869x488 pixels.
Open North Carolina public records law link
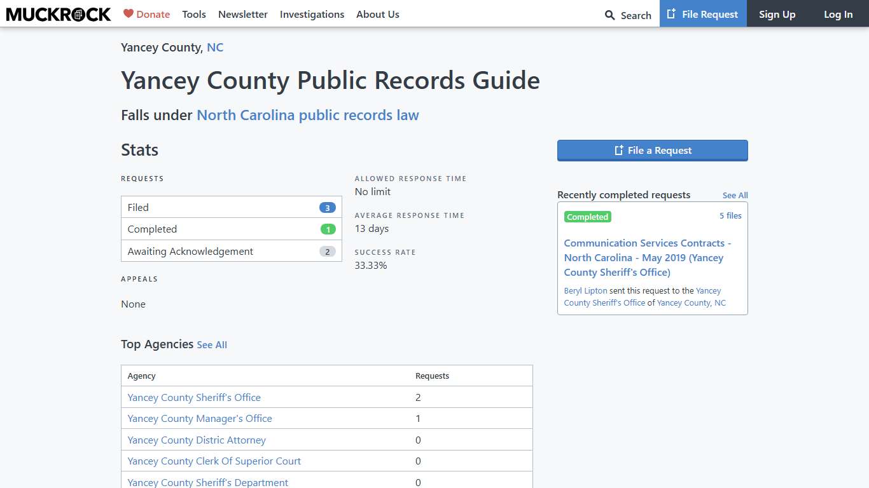point(307,115)
